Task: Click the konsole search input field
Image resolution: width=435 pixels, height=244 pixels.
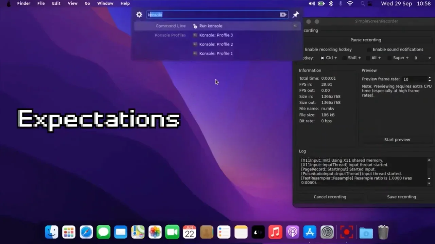Action: click(214, 15)
